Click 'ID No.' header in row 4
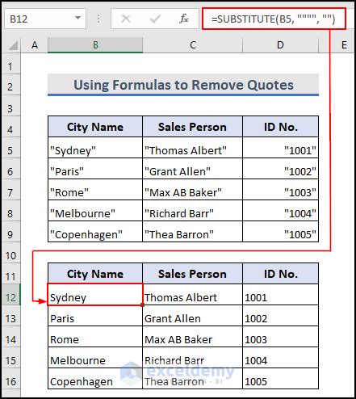Viewport: 356px width, 399px height. coord(281,127)
